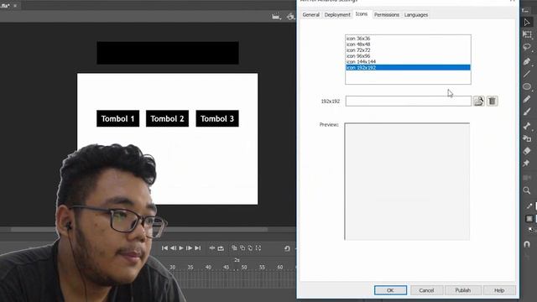The width and height of the screenshot is (537, 302).
Task: Select 'icon 36x36' in the list
Action: pos(408,39)
